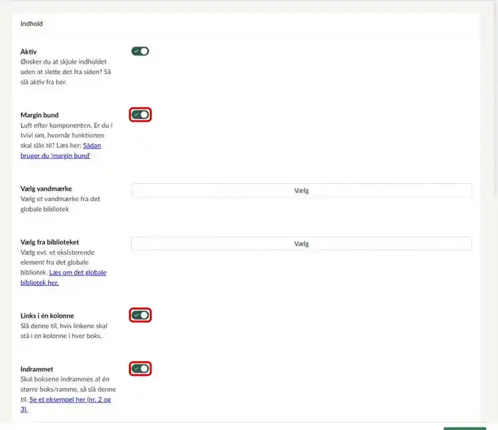Open 'Sådan bruger du margin bund' link
Viewport: 498px width, 430px height.
60,151
